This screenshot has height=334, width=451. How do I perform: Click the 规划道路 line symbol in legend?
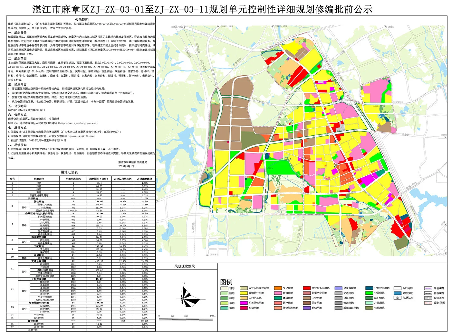pos(428,298)
